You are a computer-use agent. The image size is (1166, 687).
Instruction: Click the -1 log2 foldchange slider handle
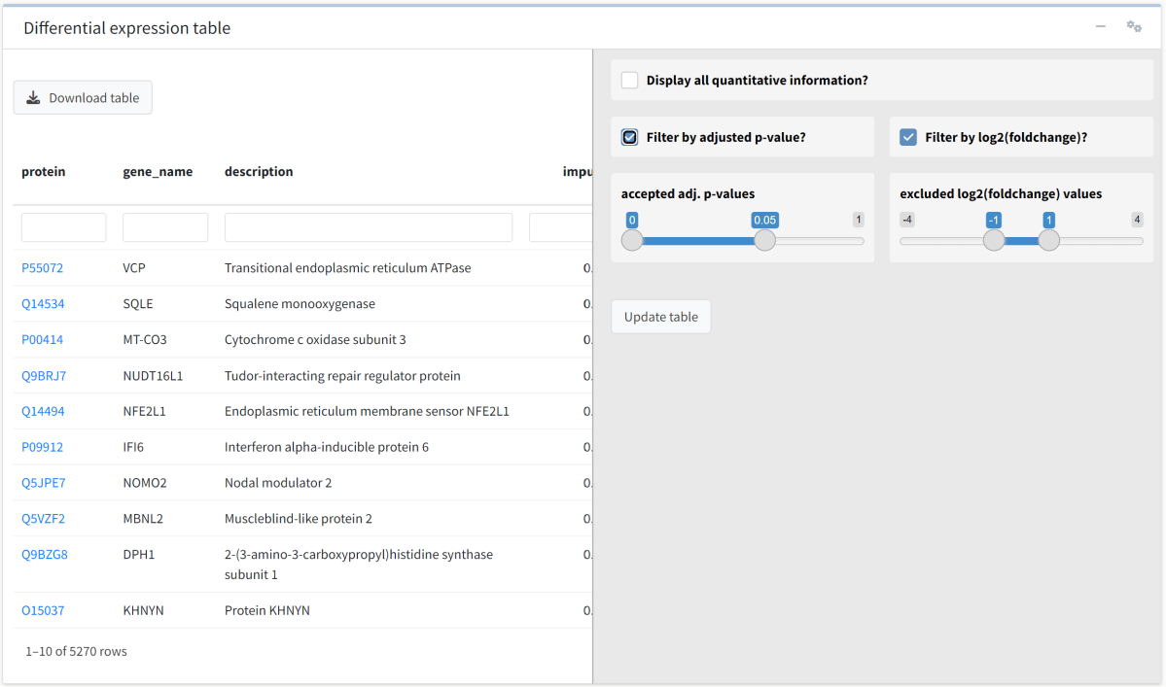click(994, 240)
